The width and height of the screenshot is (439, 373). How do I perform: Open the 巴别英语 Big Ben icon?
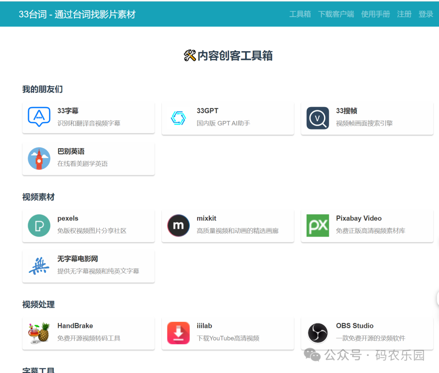[x=39, y=158]
